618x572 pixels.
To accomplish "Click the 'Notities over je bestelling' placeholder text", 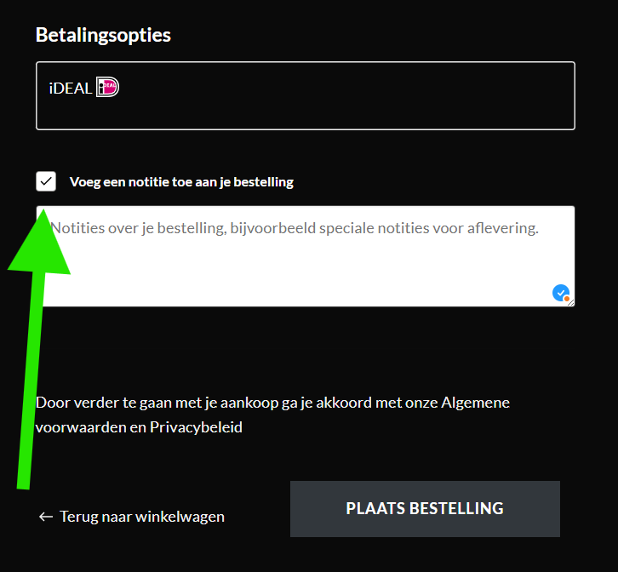I will tap(295, 228).
